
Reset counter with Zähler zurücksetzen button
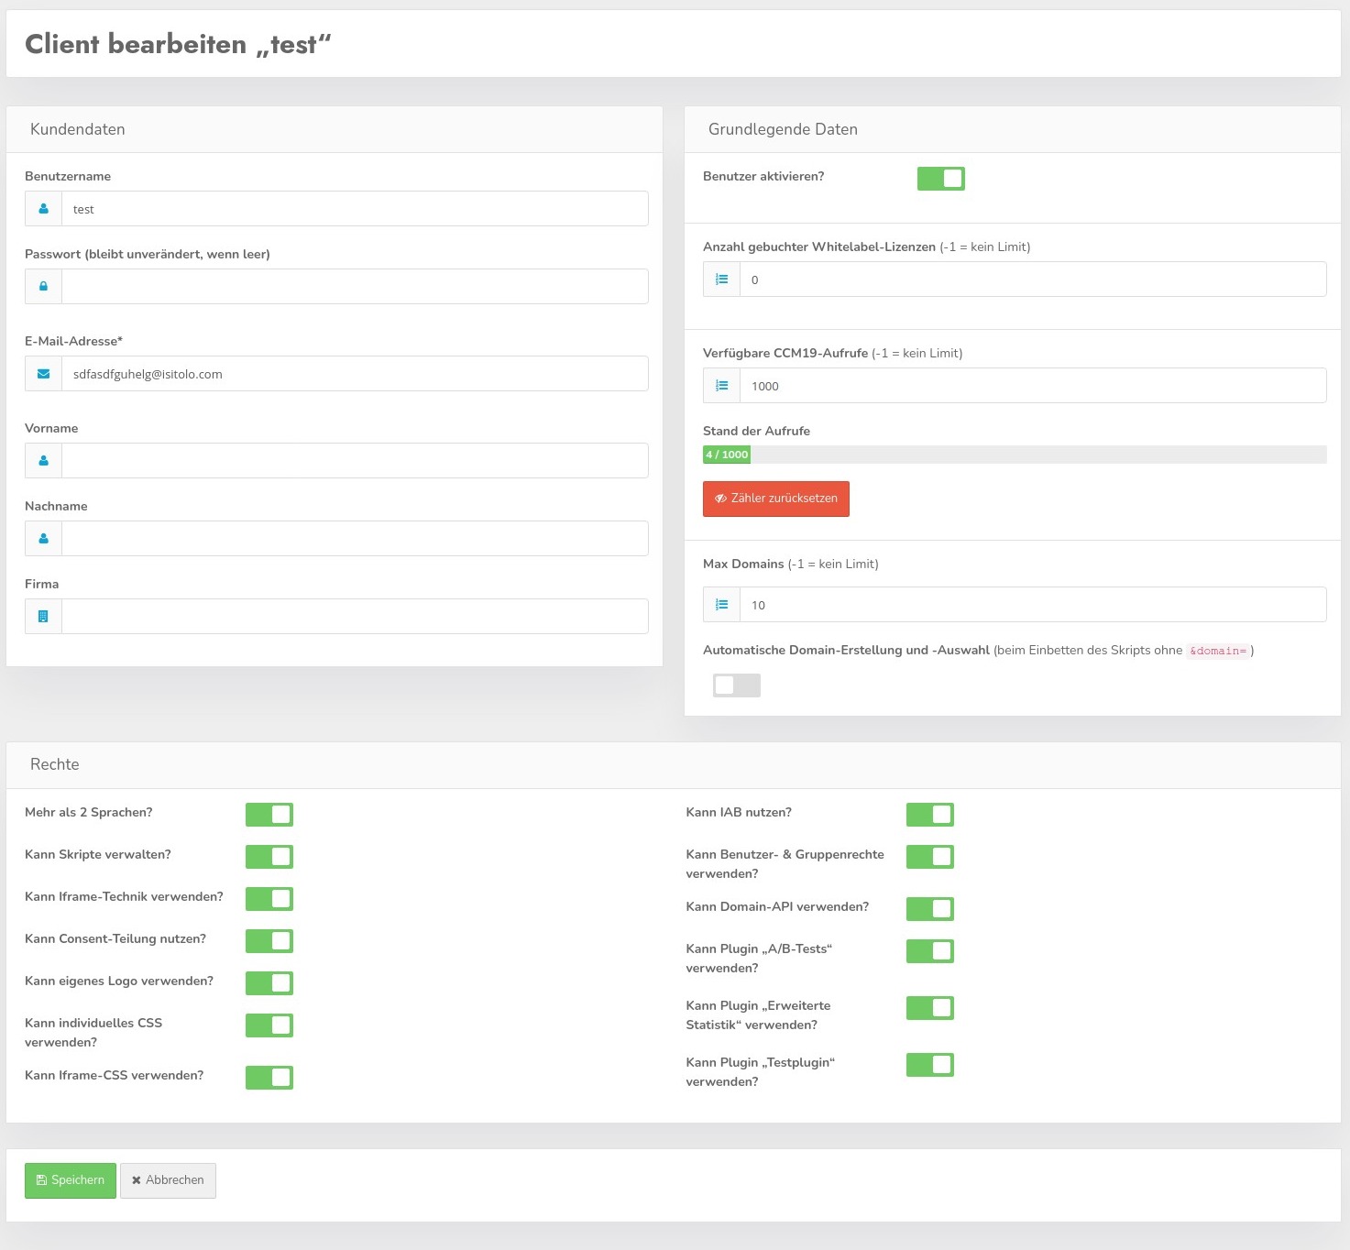pyautogui.click(x=775, y=499)
